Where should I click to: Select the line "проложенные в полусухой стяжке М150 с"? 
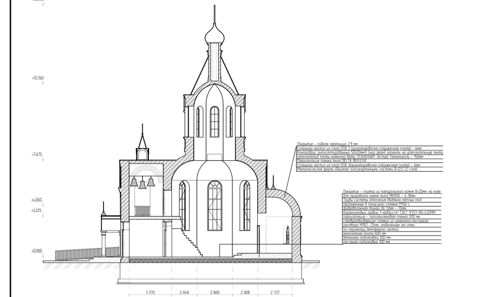point(376,204)
